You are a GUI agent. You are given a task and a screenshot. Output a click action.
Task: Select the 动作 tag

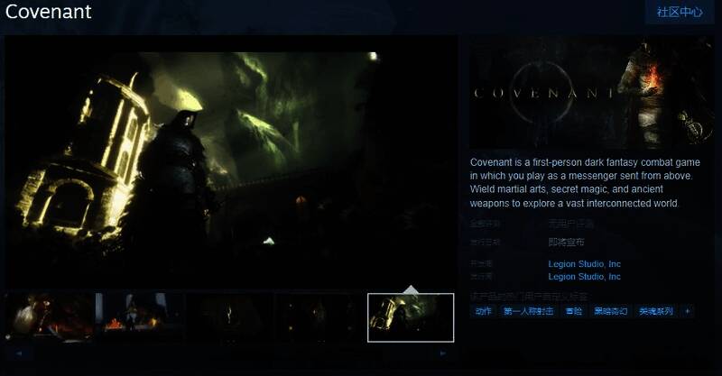point(483,311)
